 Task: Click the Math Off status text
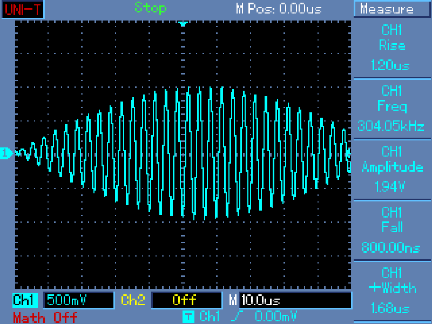pyautogui.click(x=45, y=318)
